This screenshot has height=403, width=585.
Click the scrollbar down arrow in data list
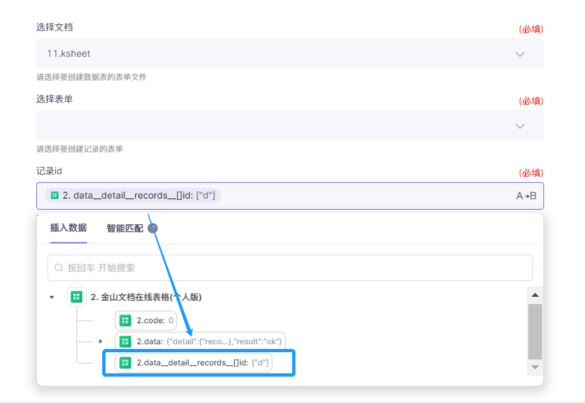(535, 367)
